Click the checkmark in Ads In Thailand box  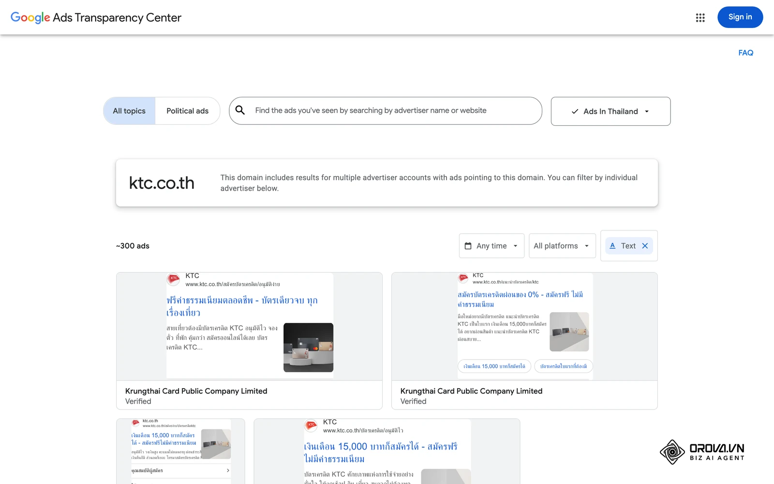pos(575,111)
